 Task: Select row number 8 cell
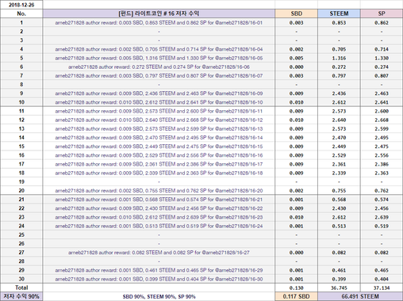[x=21, y=85]
